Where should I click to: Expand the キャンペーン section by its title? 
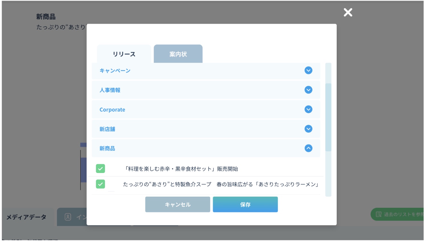[x=115, y=71]
